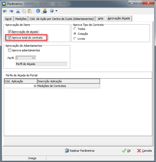Select the Livres radio option
156x162 pixels.
coord(75,39)
